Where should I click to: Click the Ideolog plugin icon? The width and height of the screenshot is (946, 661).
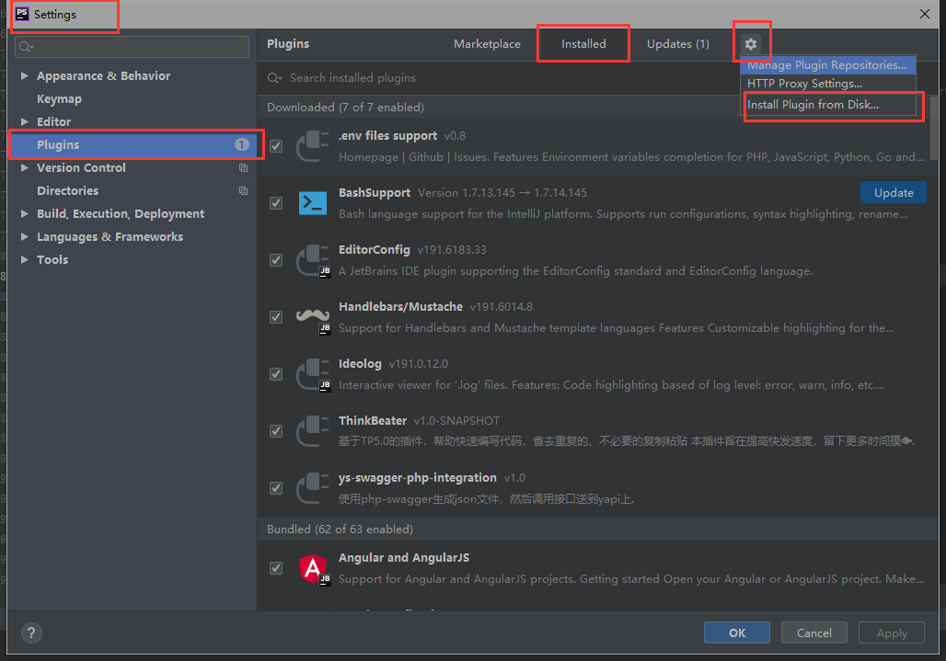[313, 374]
